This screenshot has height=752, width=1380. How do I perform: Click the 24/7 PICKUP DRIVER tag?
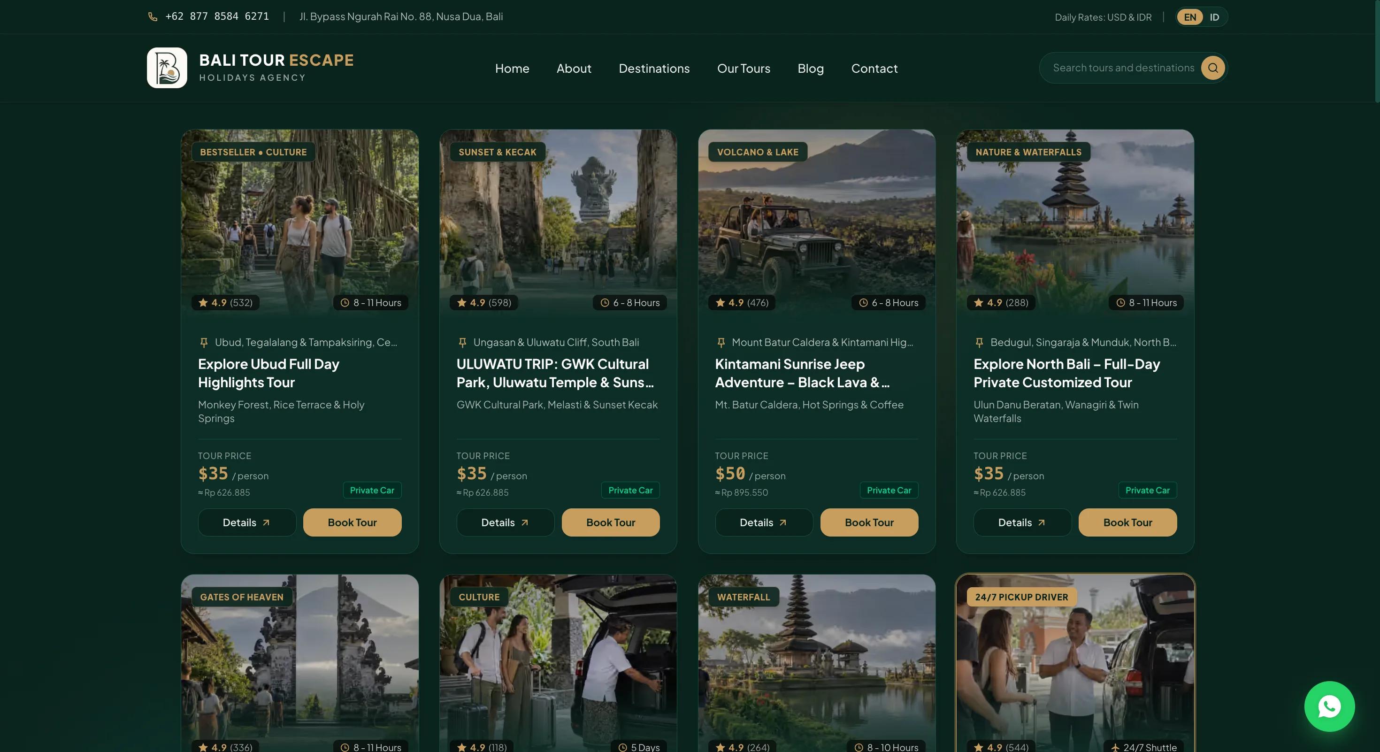coord(1021,597)
